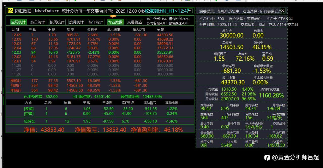The width and height of the screenshot is (323, 168).
Task: Show the 按年统计 tab
Action: (x=96, y=22)
